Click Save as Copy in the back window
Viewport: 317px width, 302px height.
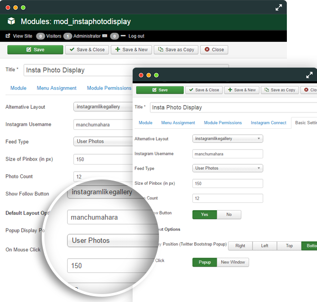click(176, 50)
